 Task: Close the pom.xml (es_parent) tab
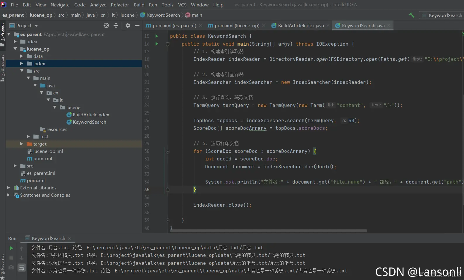[201, 26]
